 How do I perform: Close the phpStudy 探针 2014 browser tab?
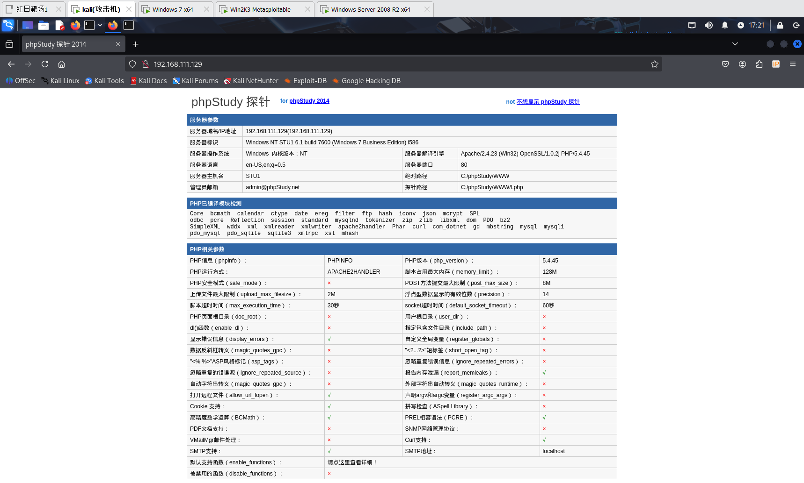pyautogui.click(x=118, y=44)
